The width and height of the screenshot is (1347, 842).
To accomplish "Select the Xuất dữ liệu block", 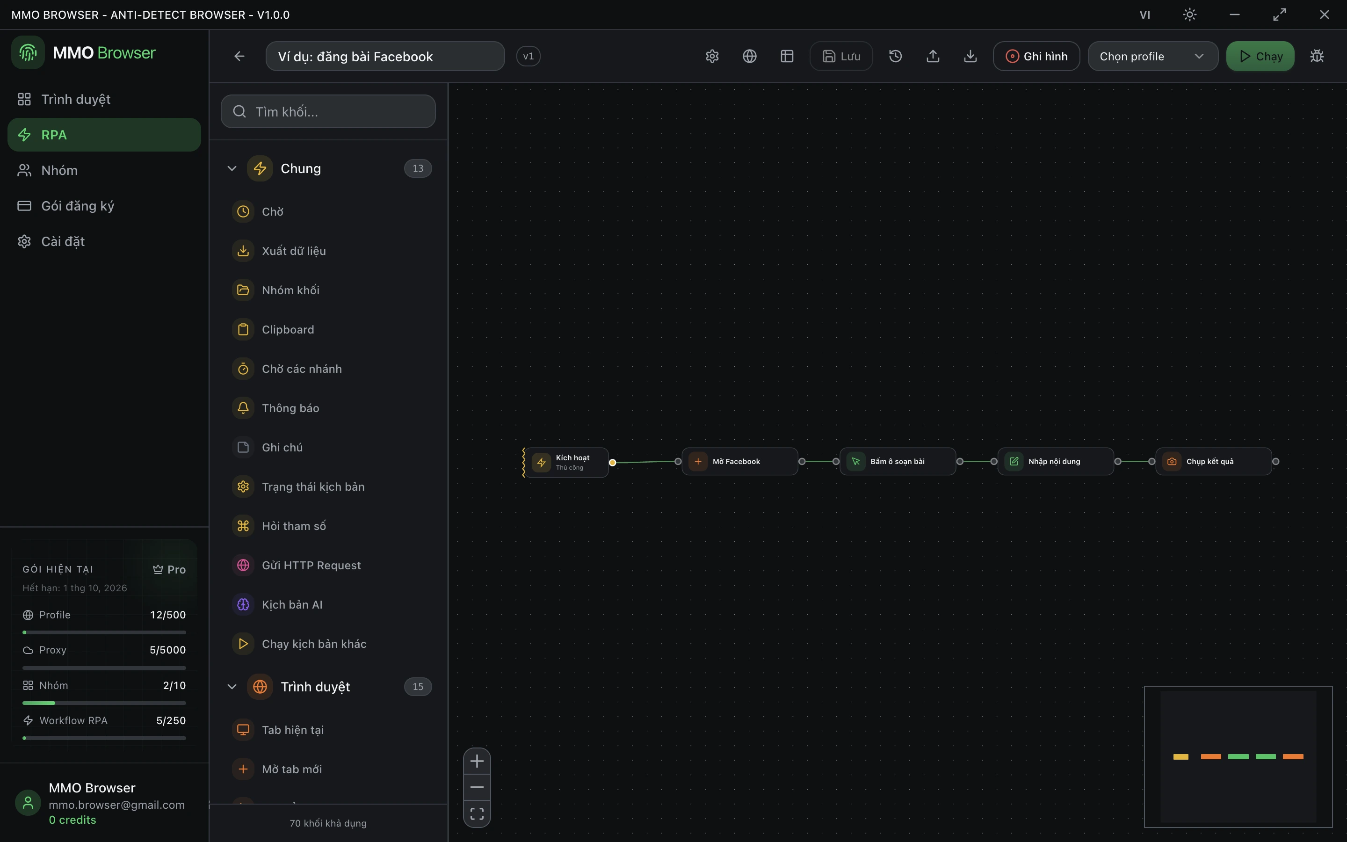I will coord(328,251).
